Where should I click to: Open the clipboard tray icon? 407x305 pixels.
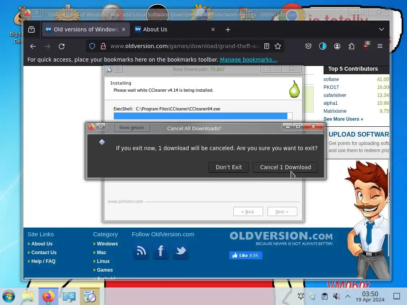(x=324, y=296)
